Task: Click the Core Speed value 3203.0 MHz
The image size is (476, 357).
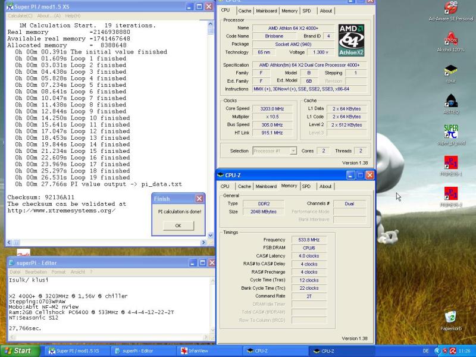Action: point(272,109)
